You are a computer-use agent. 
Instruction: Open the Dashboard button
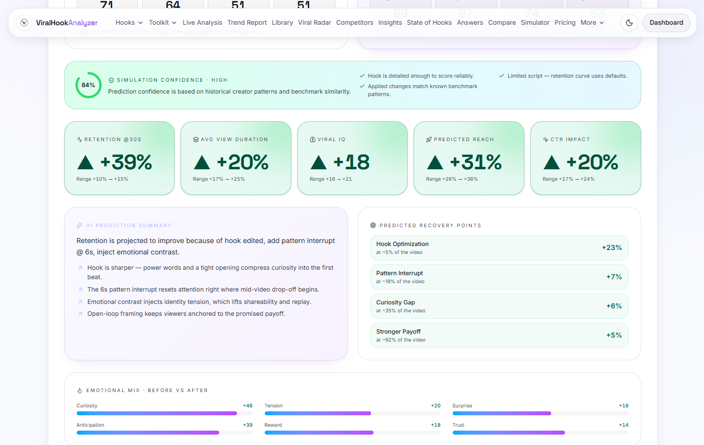[x=666, y=23]
